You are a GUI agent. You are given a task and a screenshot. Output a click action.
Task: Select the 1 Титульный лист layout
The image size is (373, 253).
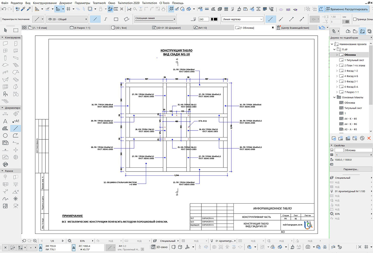pos(354,60)
